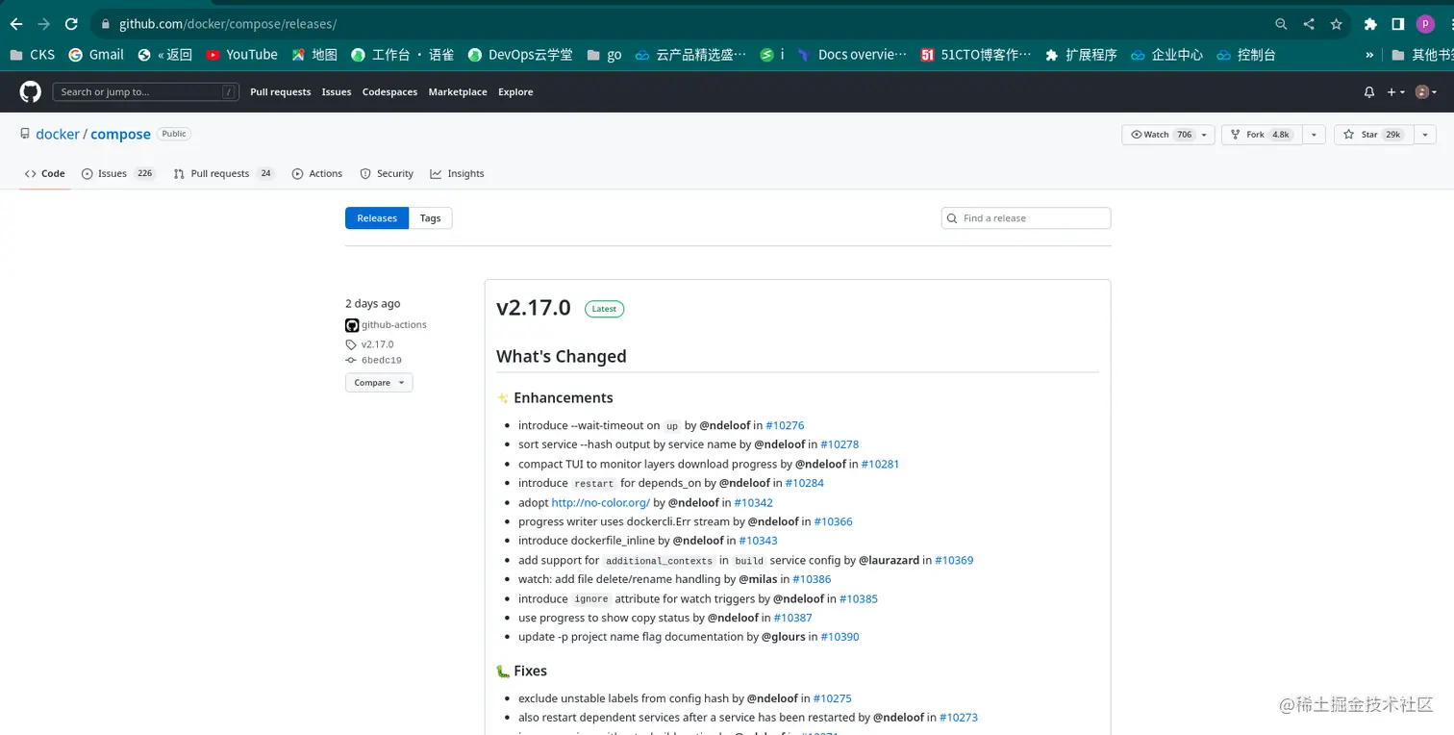This screenshot has width=1454, height=735.
Task: Open the github-actions author link
Action: (394, 325)
